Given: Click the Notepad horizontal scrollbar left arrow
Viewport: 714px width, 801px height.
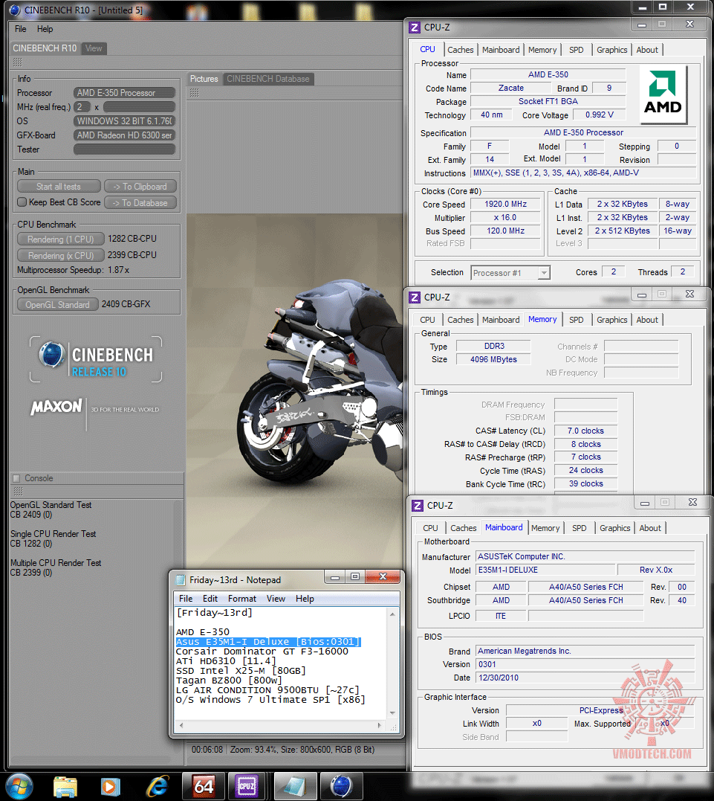Looking at the screenshot, I should click(181, 725).
